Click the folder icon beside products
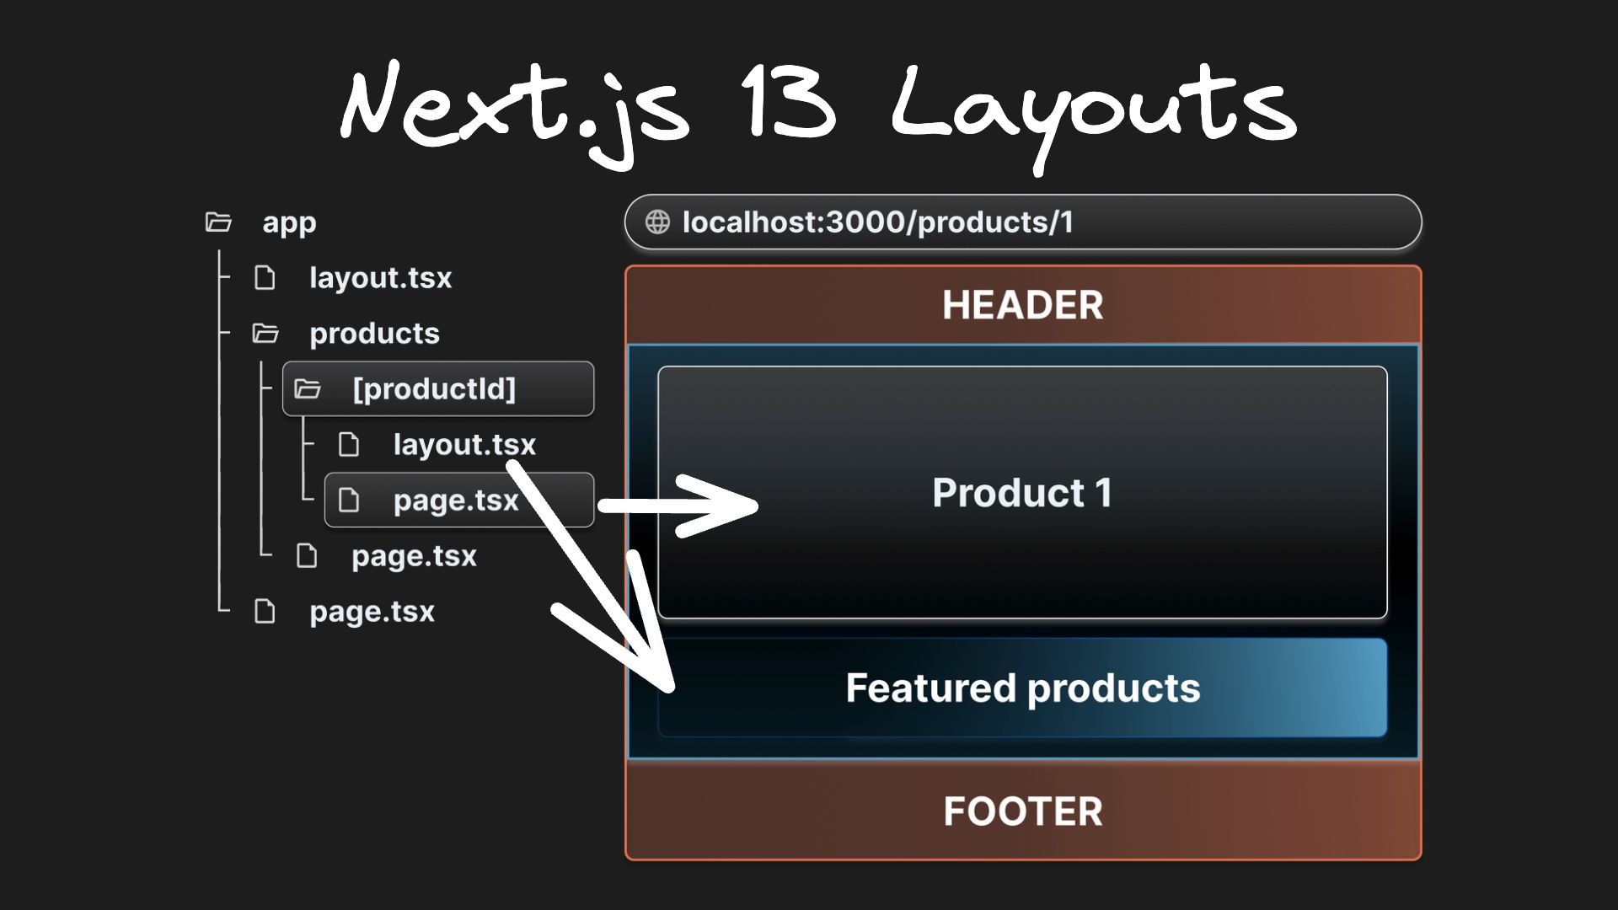1618x910 pixels. tap(265, 334)
